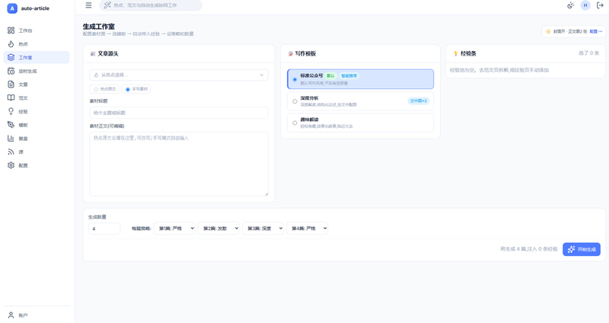Open the 工作台 dashboard grid icon
This screenshot has width=609, height=323.
[x=11, y=30]
